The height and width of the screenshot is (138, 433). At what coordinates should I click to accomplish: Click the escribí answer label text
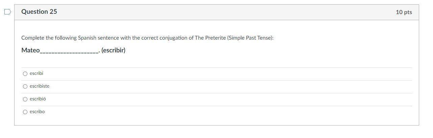click(x=36, y=74)
